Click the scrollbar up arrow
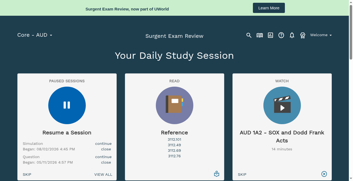 coord(351,2)
